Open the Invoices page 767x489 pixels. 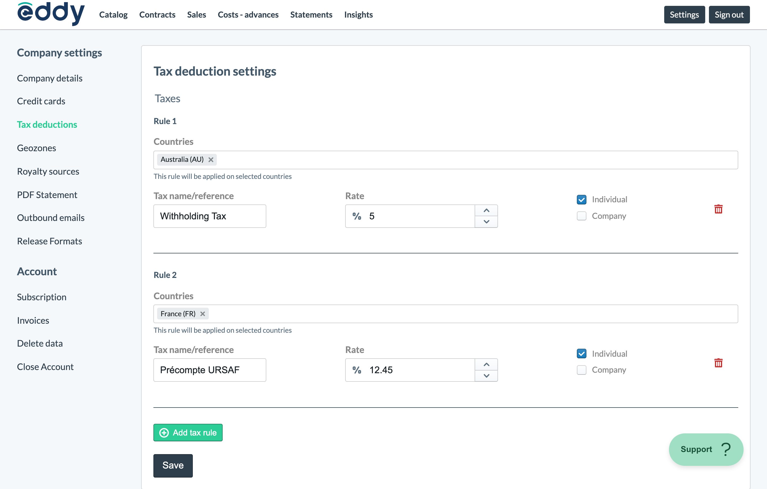[33, 320]
